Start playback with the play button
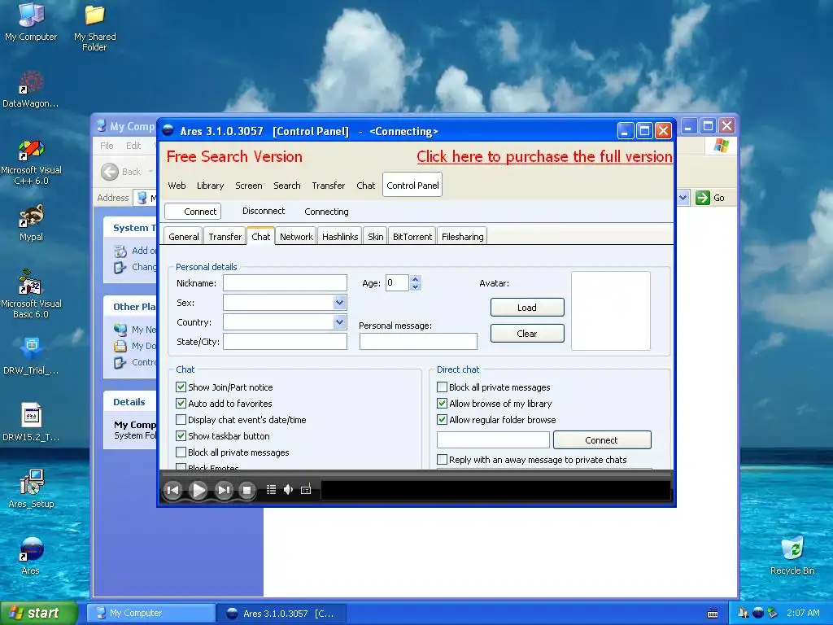Image resolution: width=833 pixels, height=625 pixels. pyautogui.click(x=198, y=490)
